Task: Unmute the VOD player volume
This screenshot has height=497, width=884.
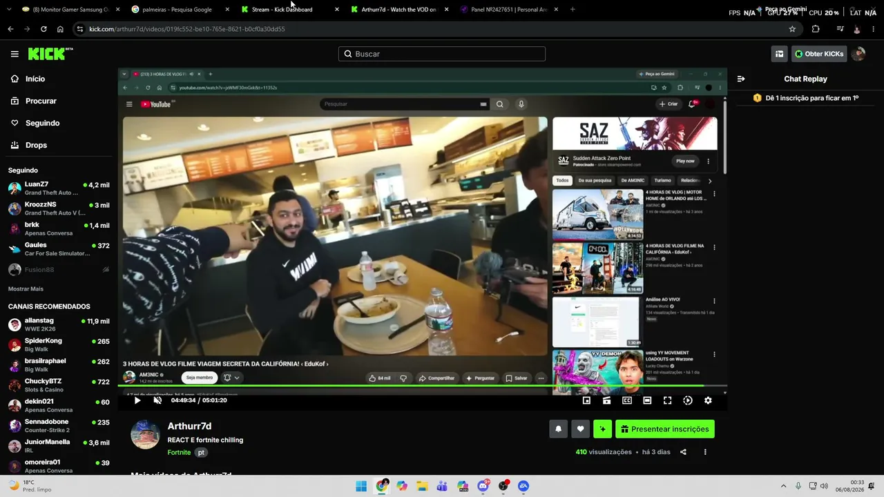Action: pos(157,400)
